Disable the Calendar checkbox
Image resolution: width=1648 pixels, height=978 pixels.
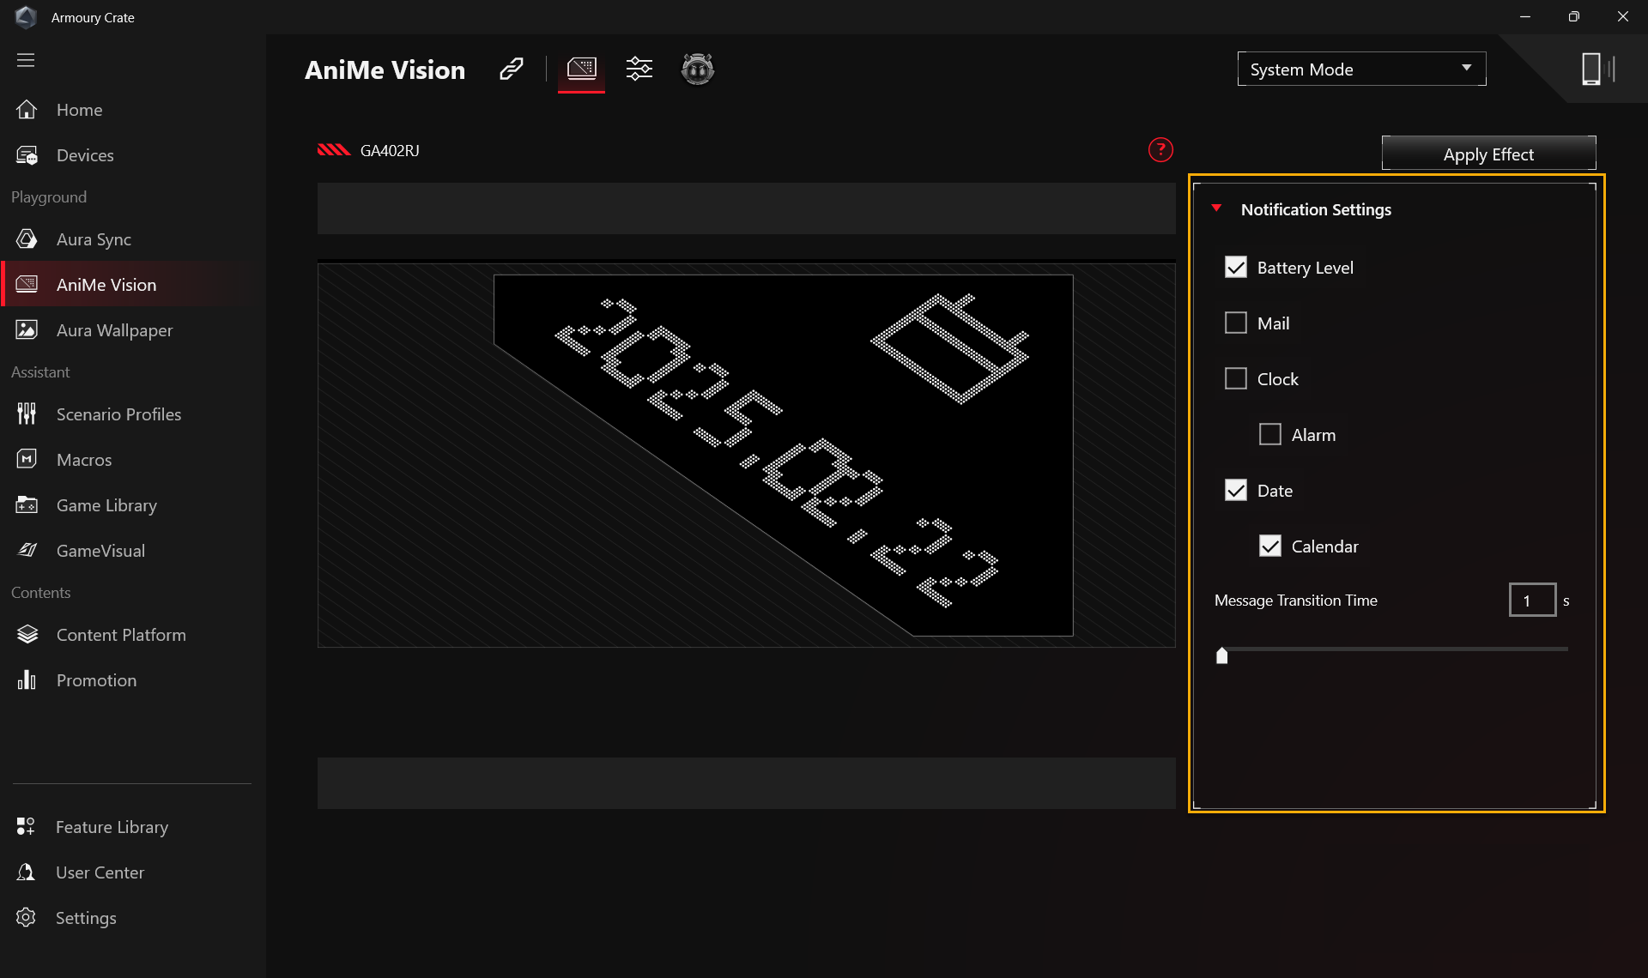pyautogui.click(x=1270, y=546)
